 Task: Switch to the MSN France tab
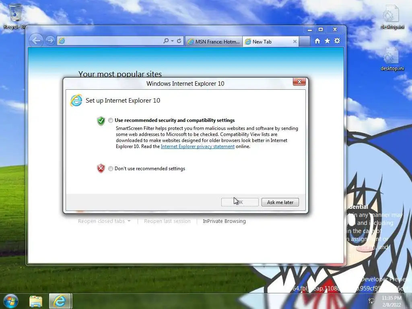[214, 41]
